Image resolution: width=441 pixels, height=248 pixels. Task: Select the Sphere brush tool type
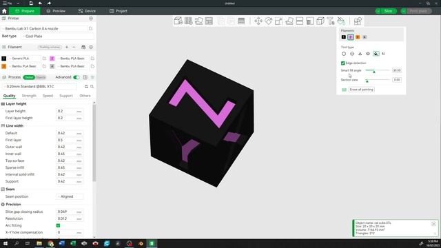pyautogui.click(x=352, y=54)
